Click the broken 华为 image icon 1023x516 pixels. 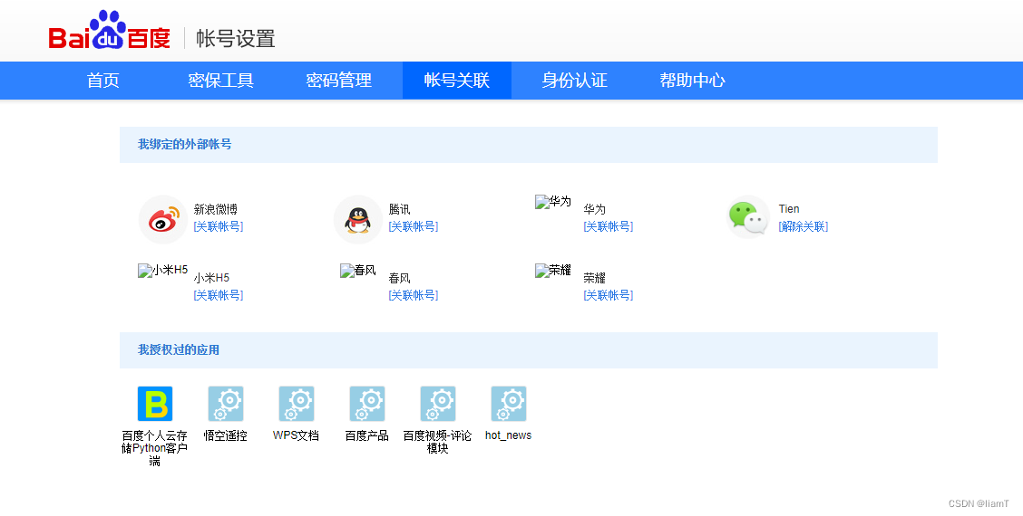coord(553,202)
